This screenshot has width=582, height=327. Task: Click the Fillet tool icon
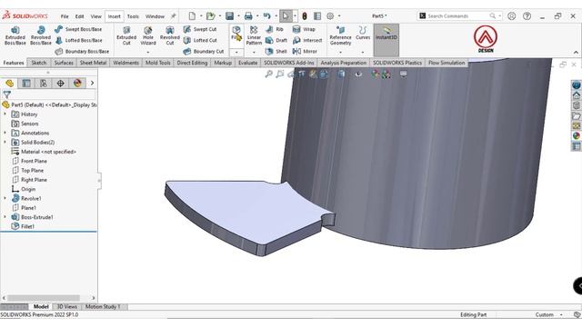[x=236, y=34]
